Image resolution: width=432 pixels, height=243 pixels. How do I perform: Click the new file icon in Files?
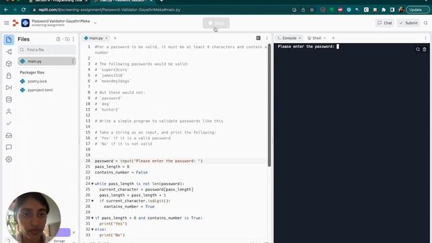tap(58, 39)
